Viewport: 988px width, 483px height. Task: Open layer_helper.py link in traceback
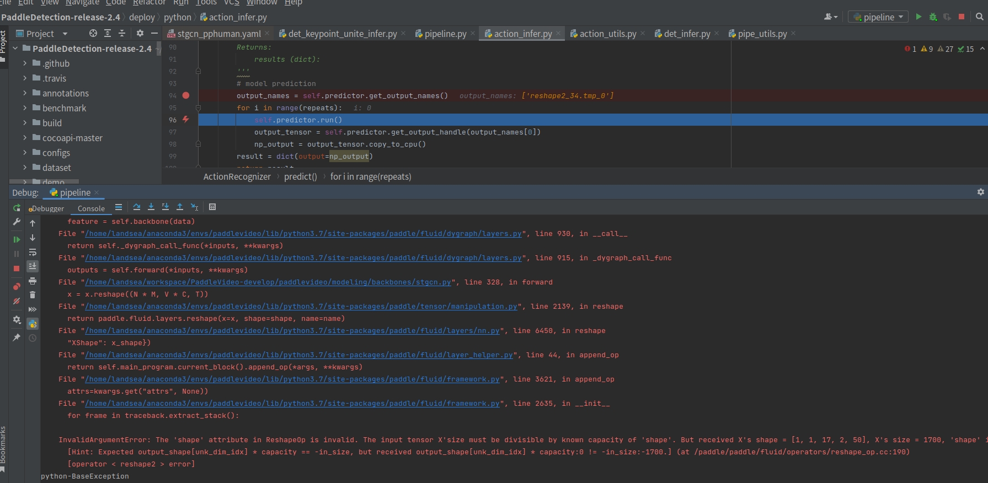coord(299,355)
